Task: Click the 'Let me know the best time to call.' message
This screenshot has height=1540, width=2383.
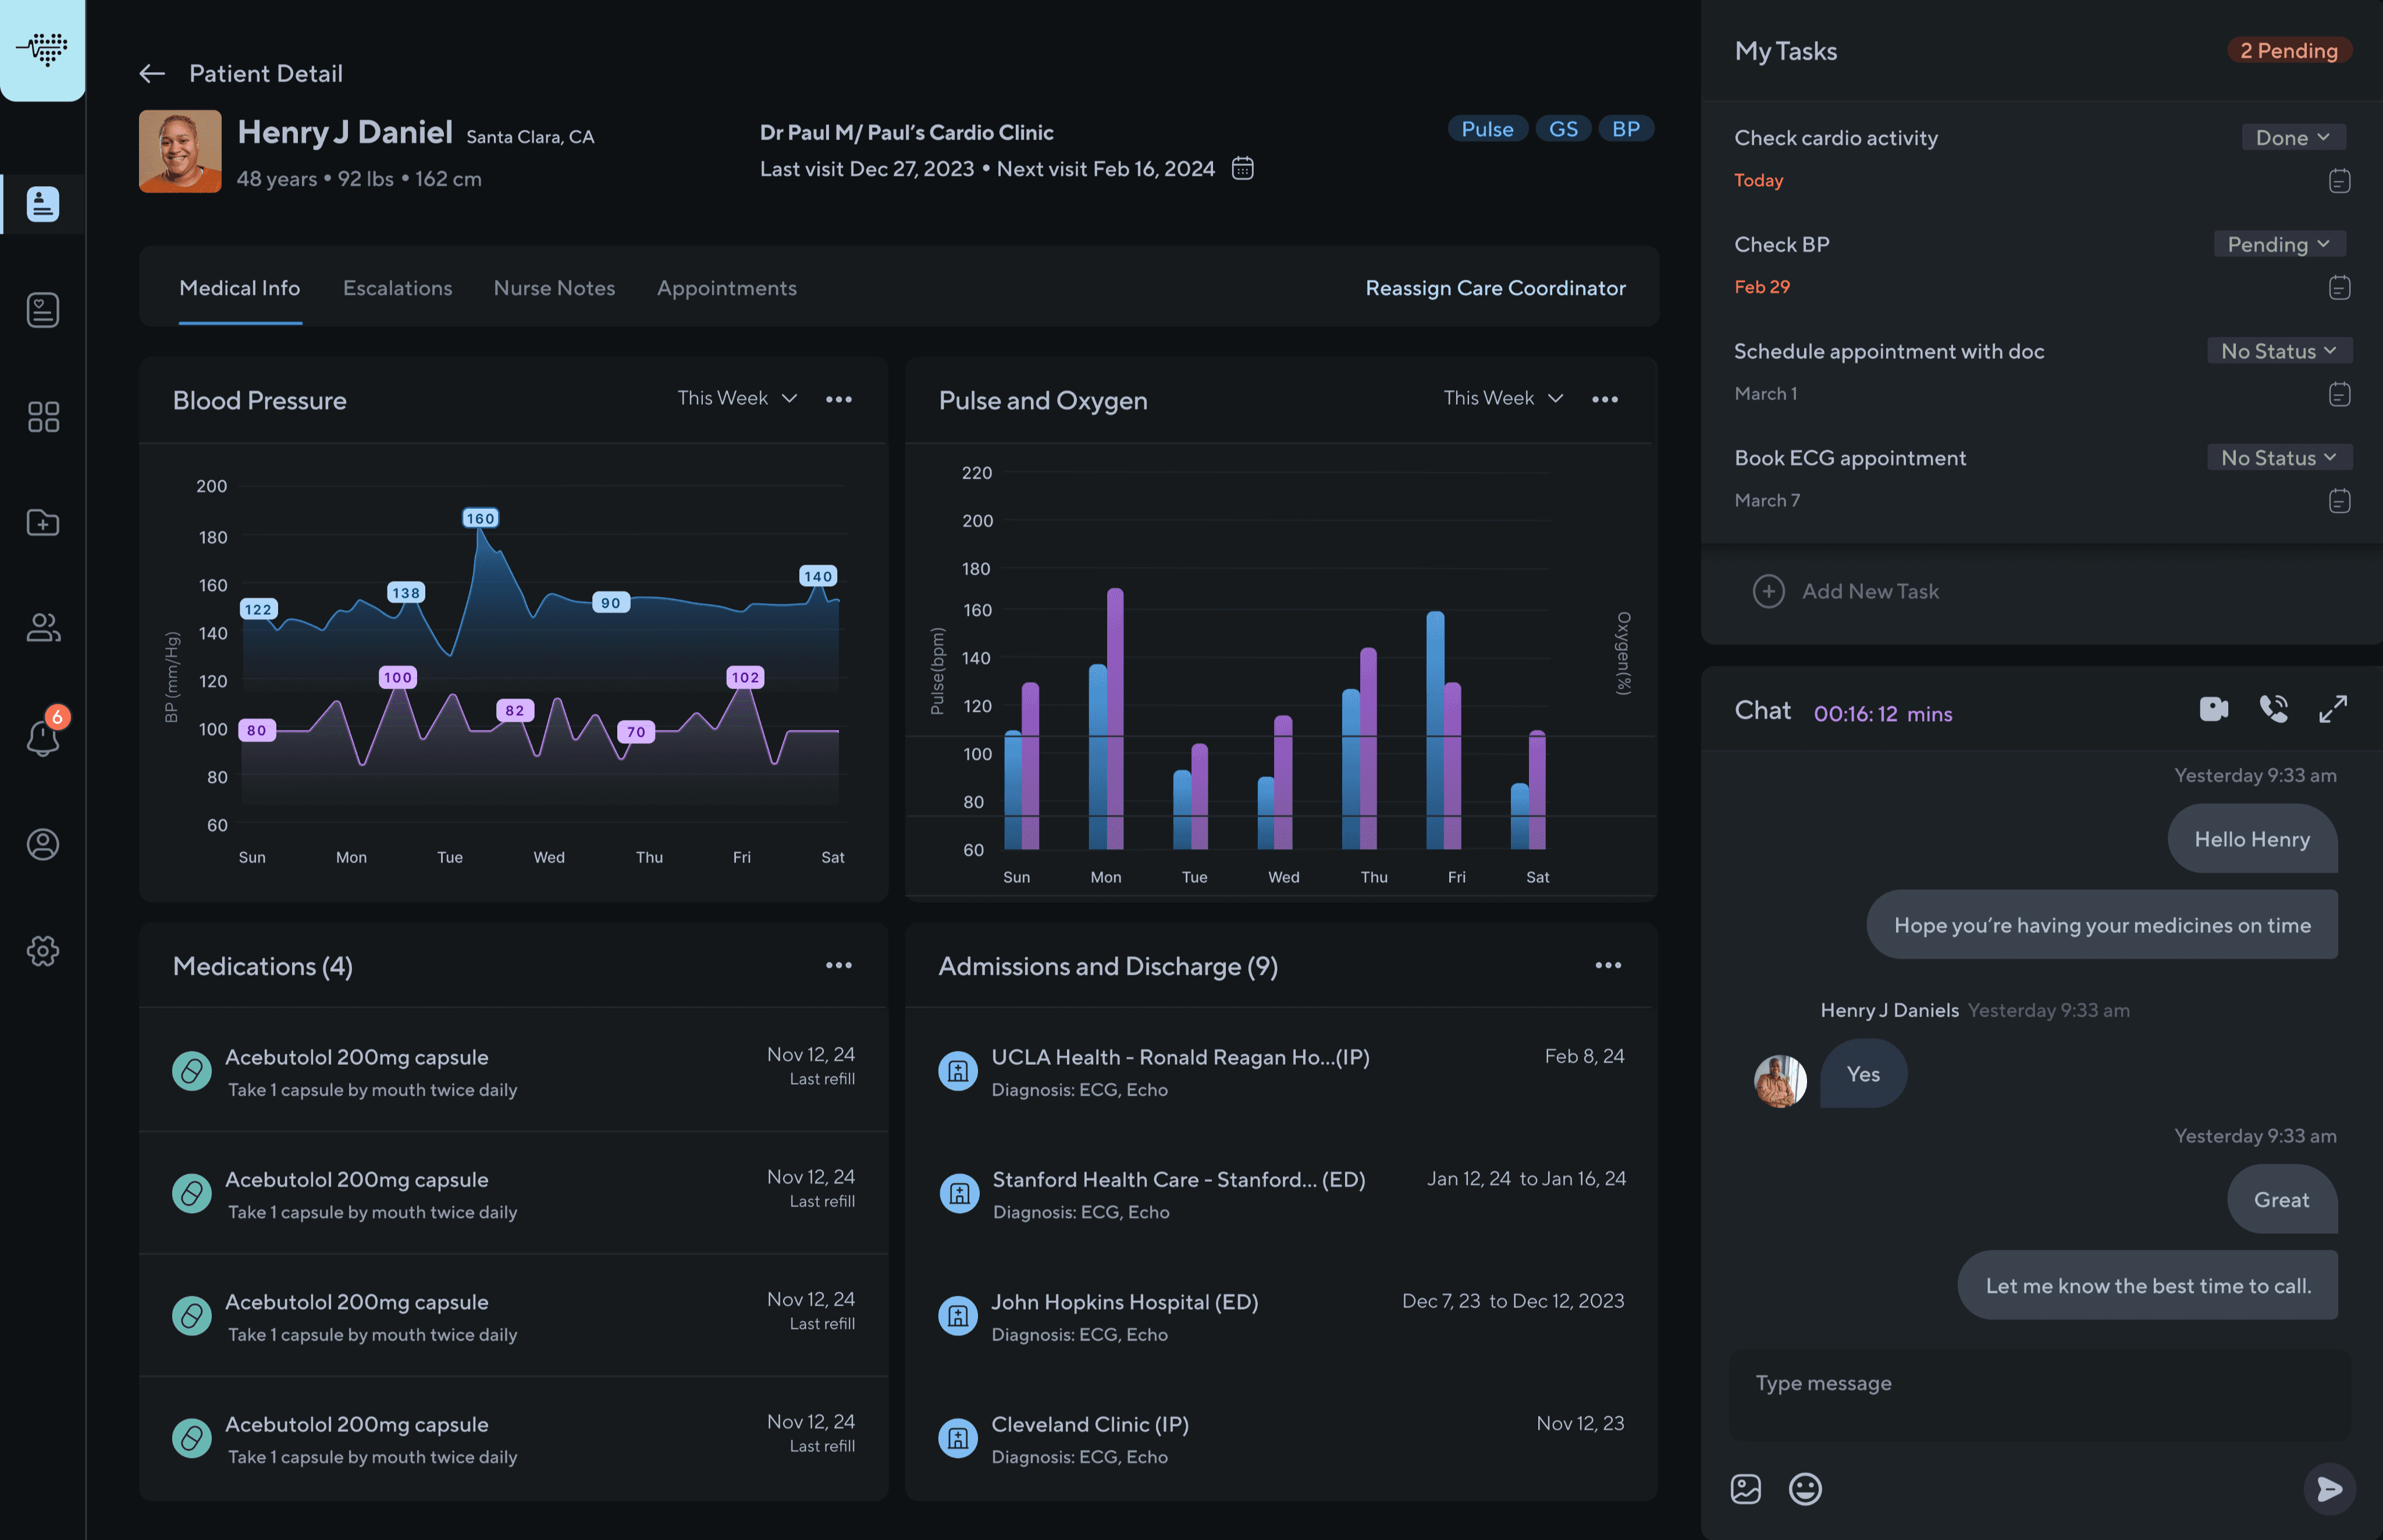Action: click(2147, 1286)
